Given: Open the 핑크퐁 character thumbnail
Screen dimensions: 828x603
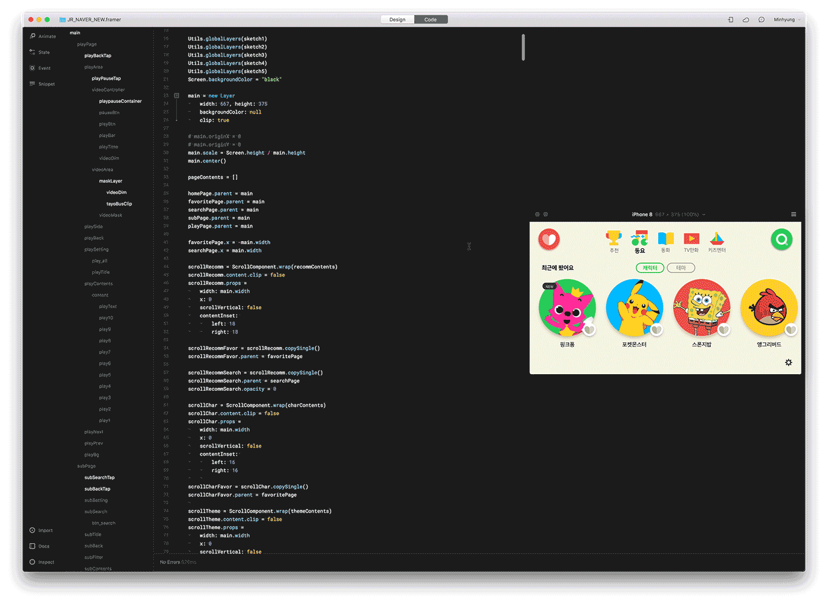Looking at the screenshot, I should click(567, 307).
